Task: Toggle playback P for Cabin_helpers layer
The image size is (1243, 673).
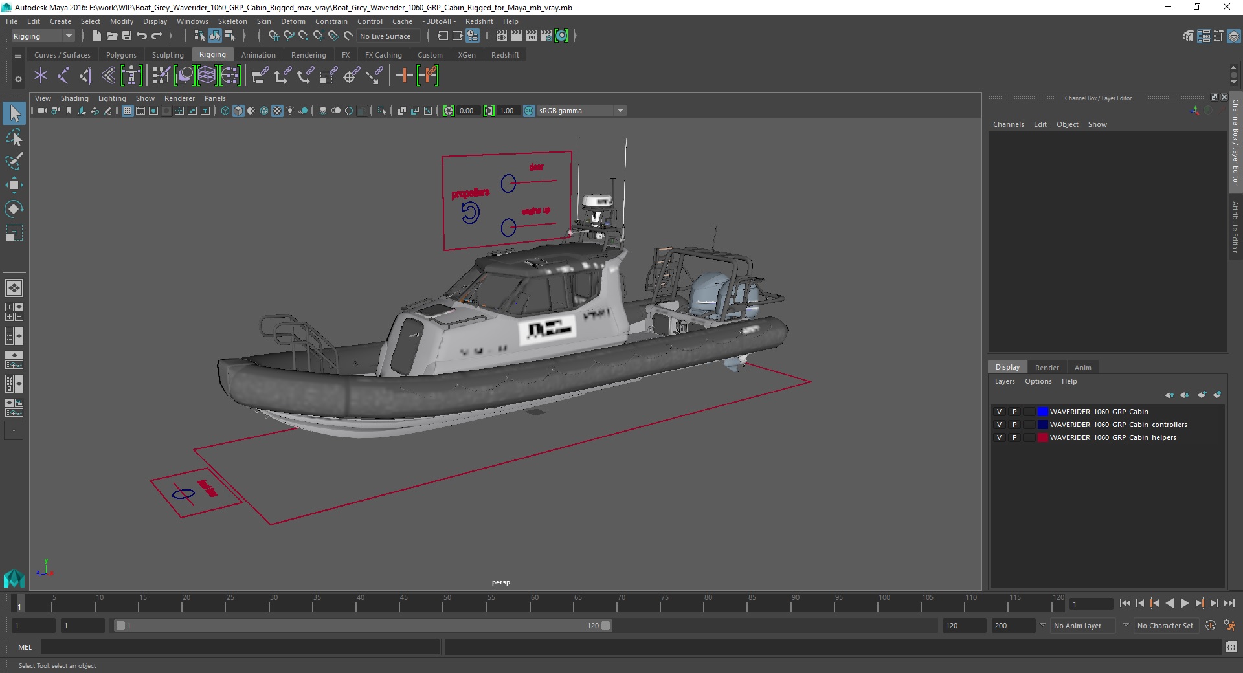Action: (1014, 437)
